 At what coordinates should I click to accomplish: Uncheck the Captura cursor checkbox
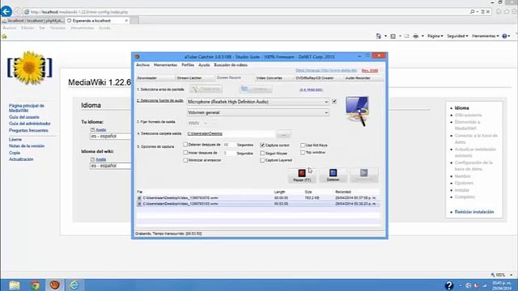(262, 145)
